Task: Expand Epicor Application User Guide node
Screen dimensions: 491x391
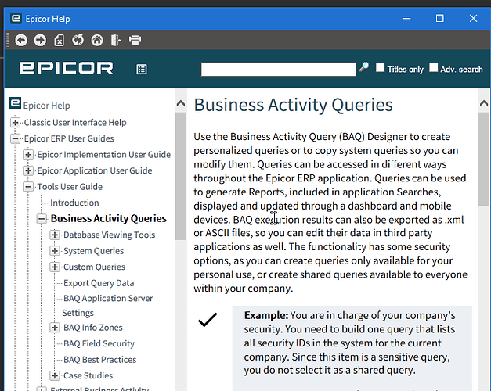Action: [x=28, y=170]
